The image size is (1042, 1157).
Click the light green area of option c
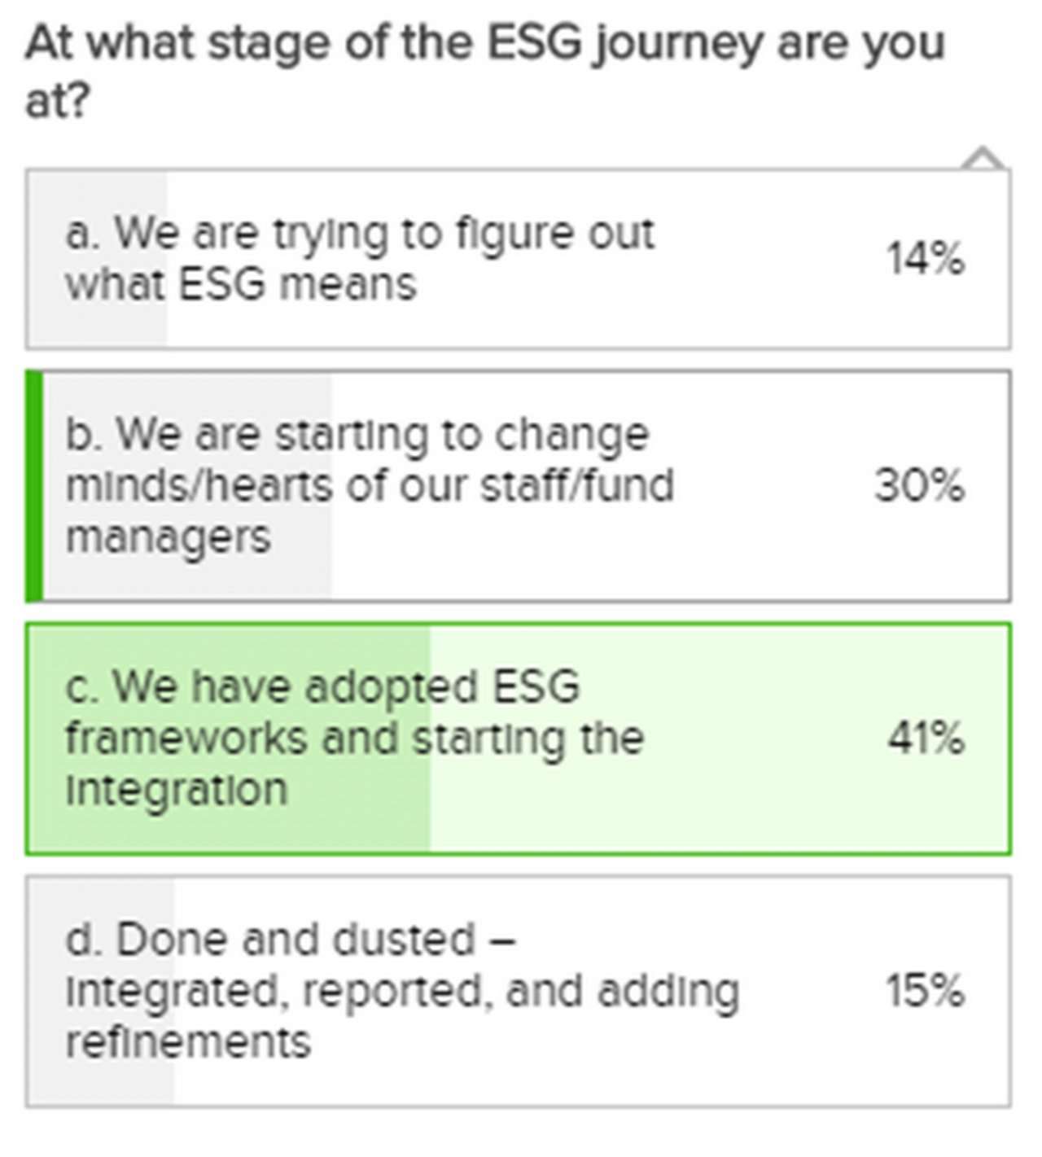(x=720, y=738)
